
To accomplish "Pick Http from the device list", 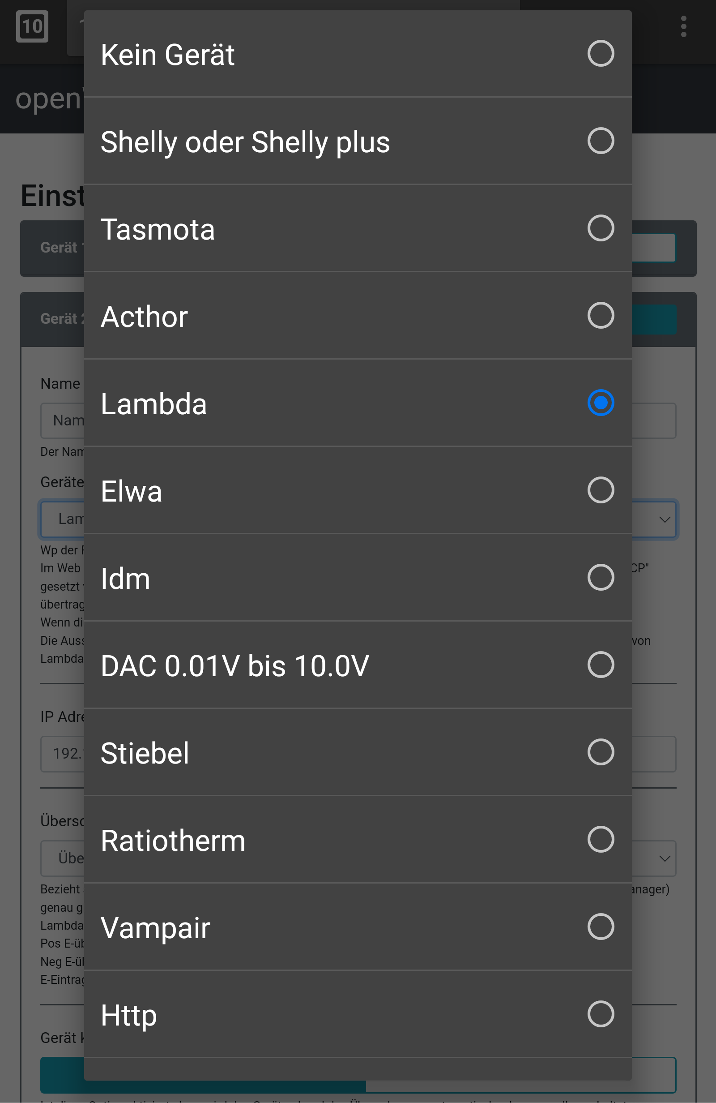I will point(600,1014).
